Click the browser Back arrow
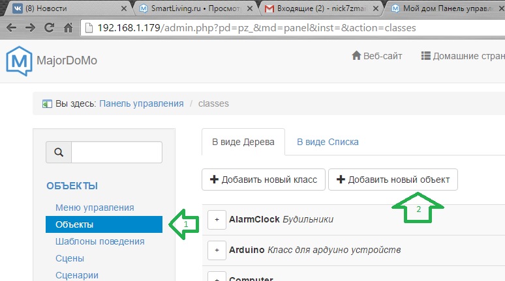This screenshot has width=505, height=281. (x=11, y=28)
